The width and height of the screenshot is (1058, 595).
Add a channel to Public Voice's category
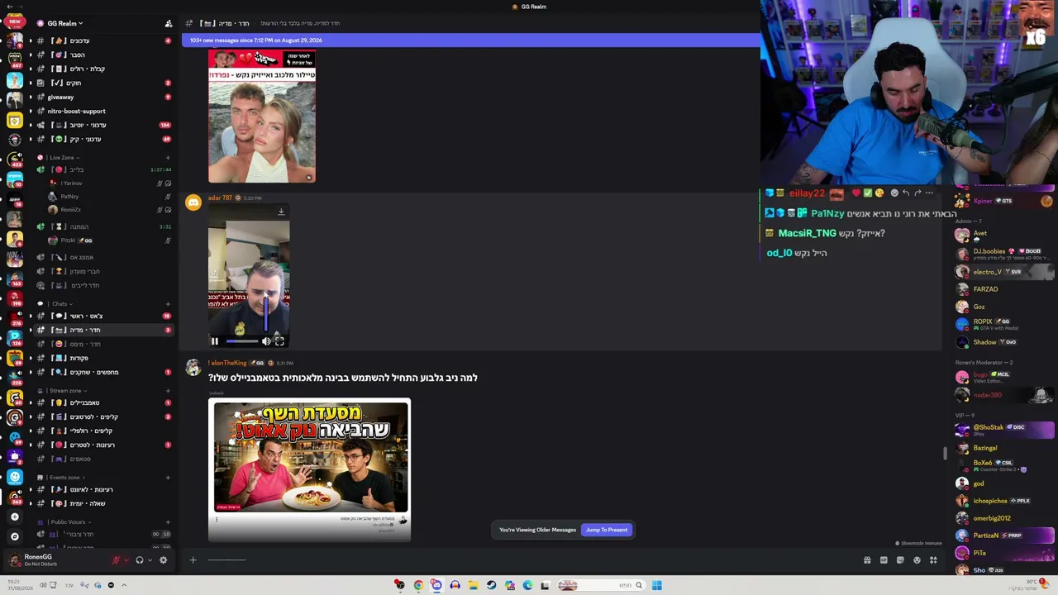[x=168, y=521]
